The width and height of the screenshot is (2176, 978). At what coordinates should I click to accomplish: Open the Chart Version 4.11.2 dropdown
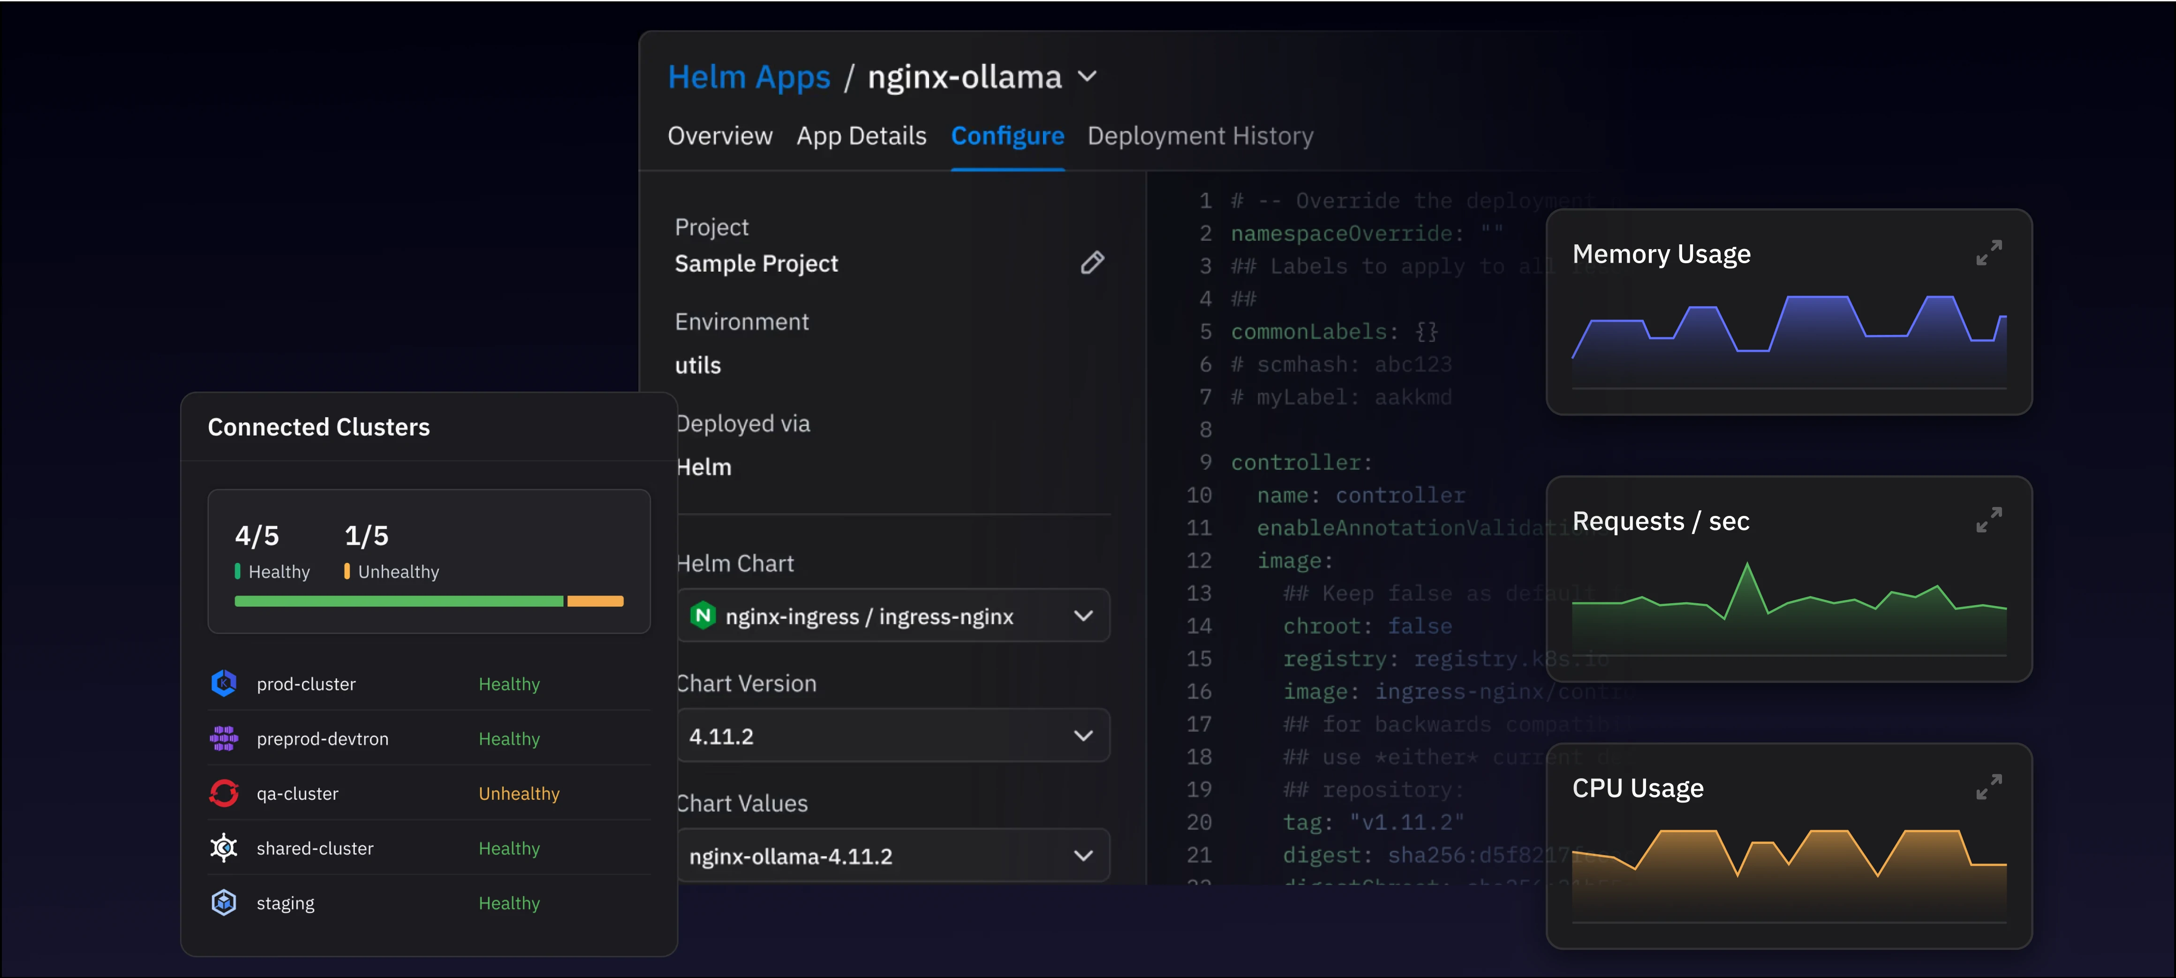click(x=1083, y=735)
